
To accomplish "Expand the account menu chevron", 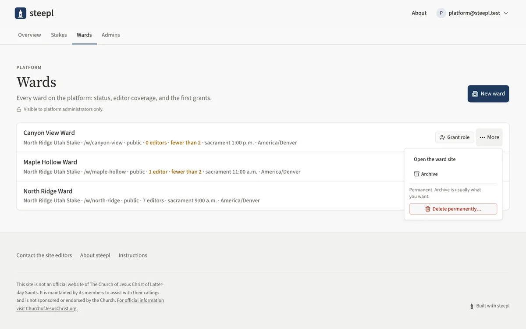I will coord(506,13).
